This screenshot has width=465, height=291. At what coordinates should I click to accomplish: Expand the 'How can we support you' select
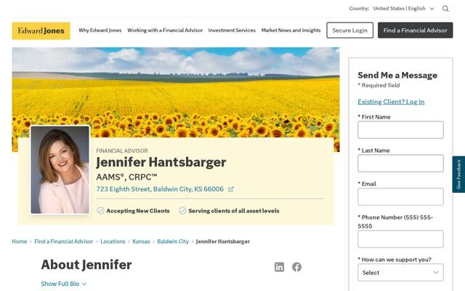(400, 273)
